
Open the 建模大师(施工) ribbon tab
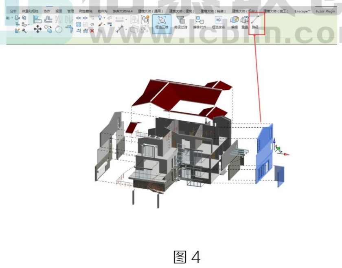tap(276, 11)
